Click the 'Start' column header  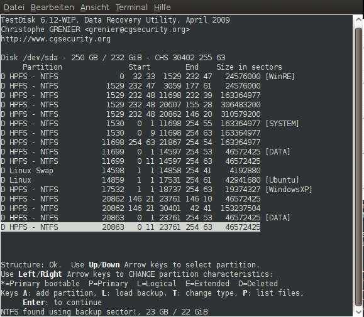point(139,67)
